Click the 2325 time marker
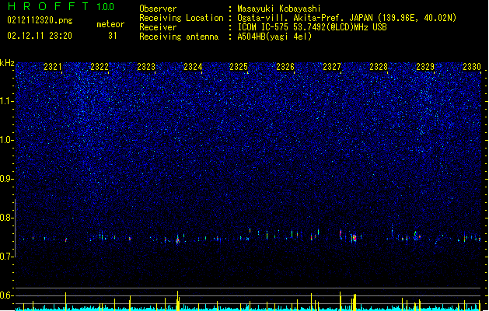The width and height of the screenshot is (489, 311). (239, 66)
